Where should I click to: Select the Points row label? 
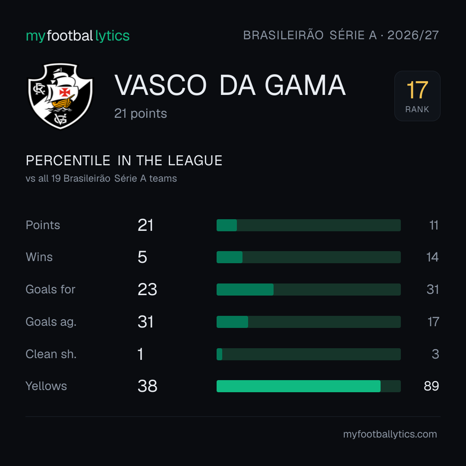click(43, 225)
